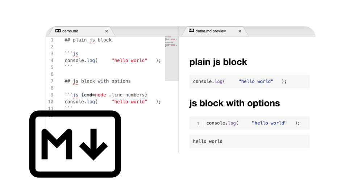Click "js block with options" preview heading

tap(234, 103)
